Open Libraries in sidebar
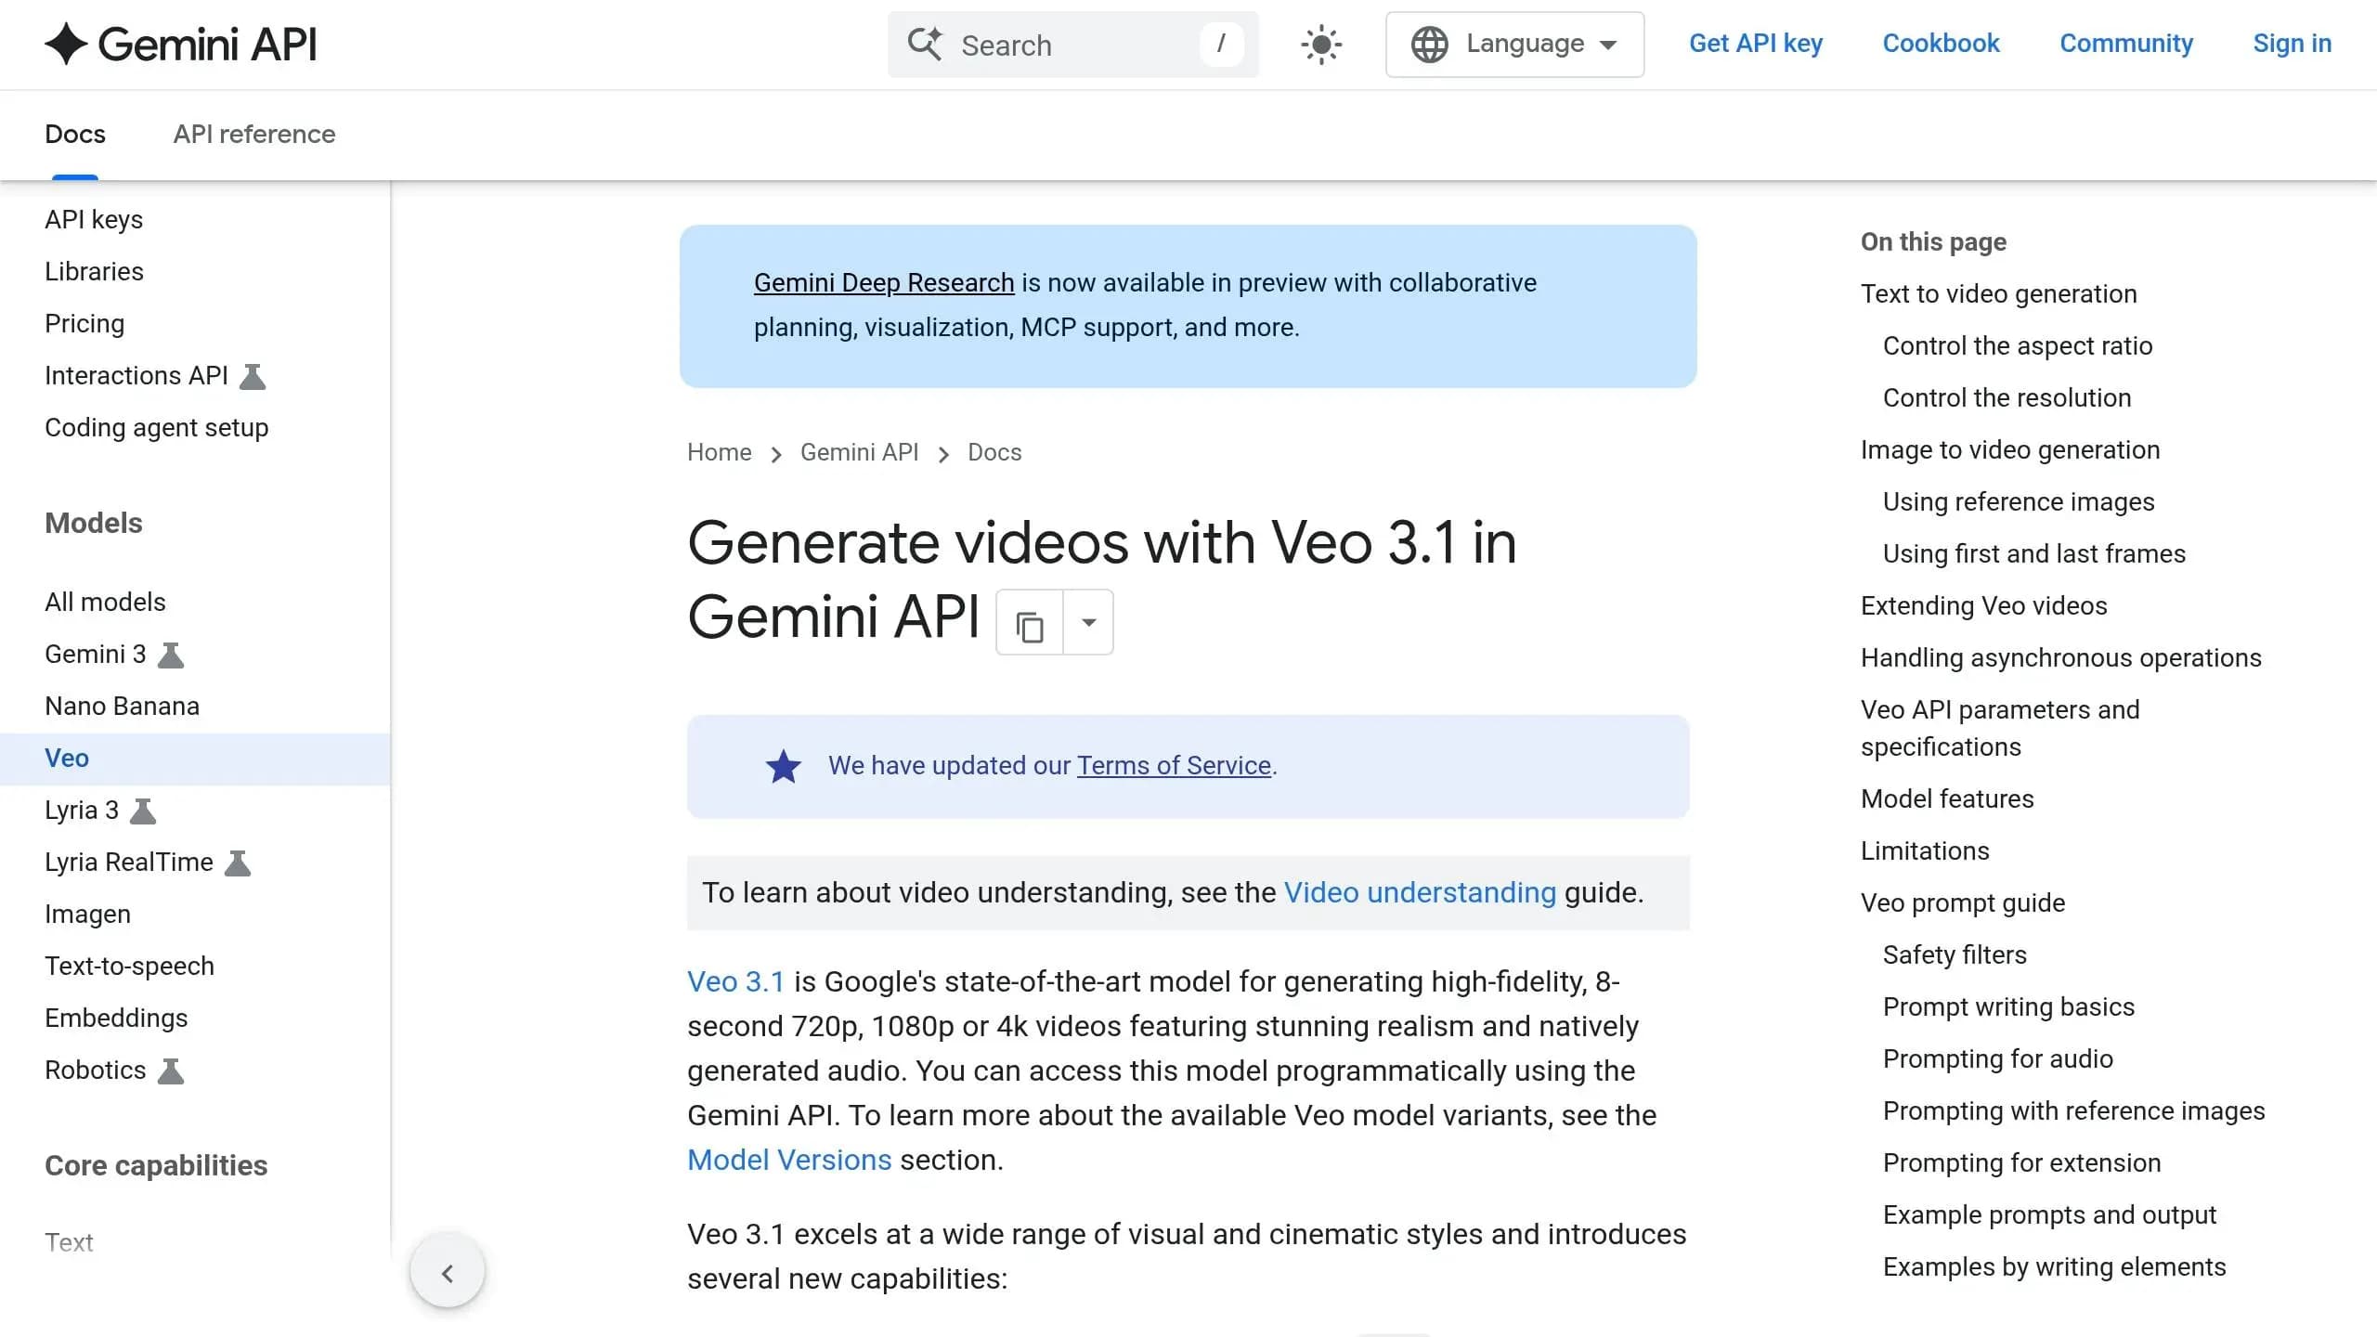Viewport: 2377px width, 1337px height. 94,272
